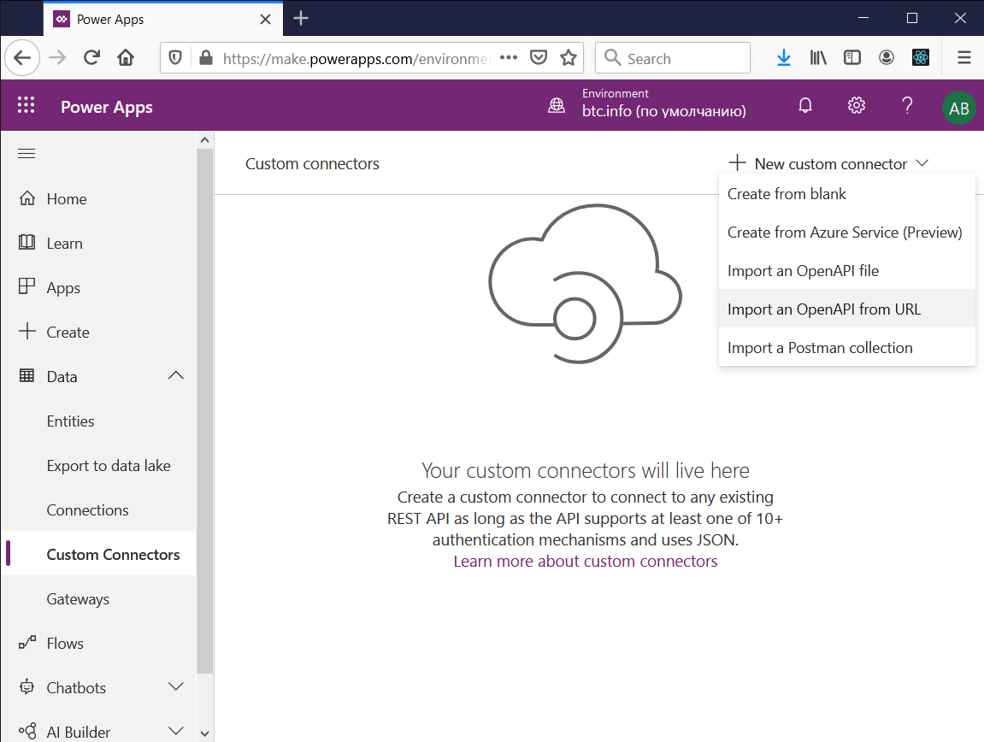984x742 pixels.
Task: Open Entities under Data
Action: [x=98, y=421]
